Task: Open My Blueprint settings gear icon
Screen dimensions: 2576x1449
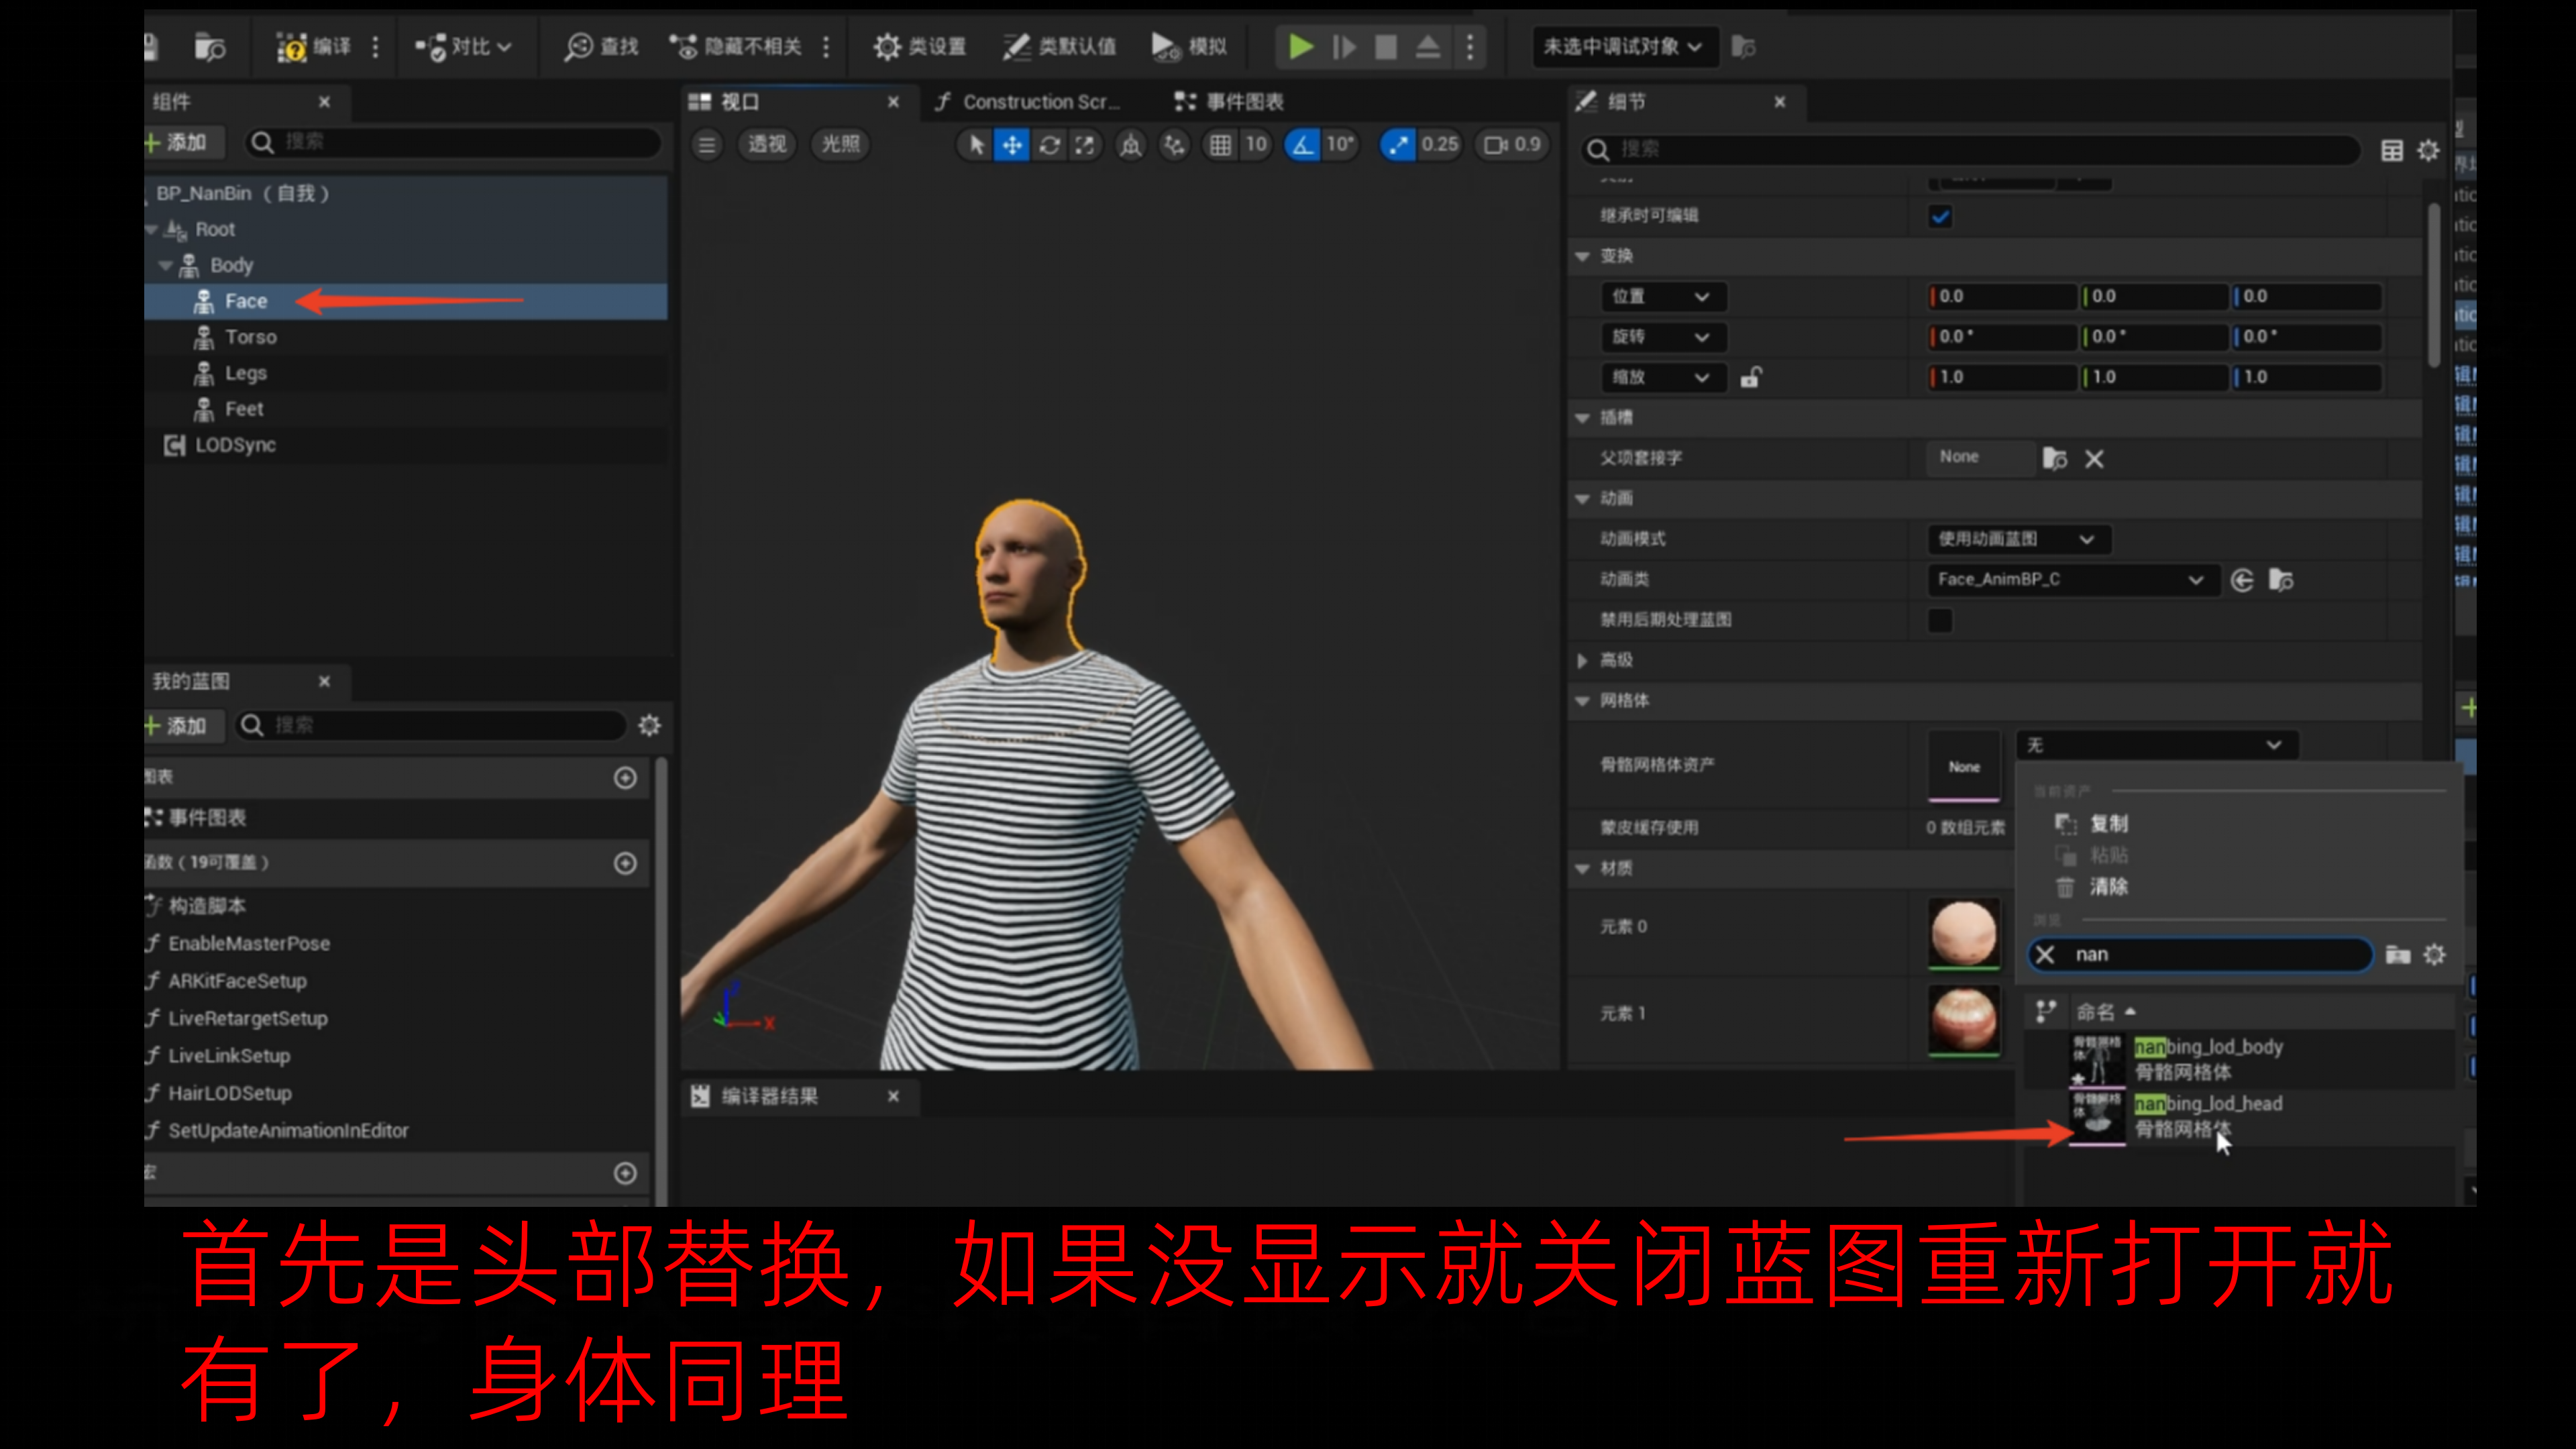Action: (650, 725)
